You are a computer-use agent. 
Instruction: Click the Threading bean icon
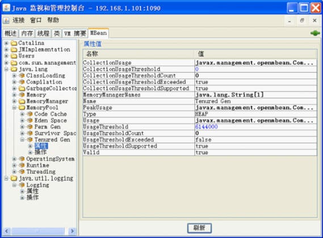(22, 172)
